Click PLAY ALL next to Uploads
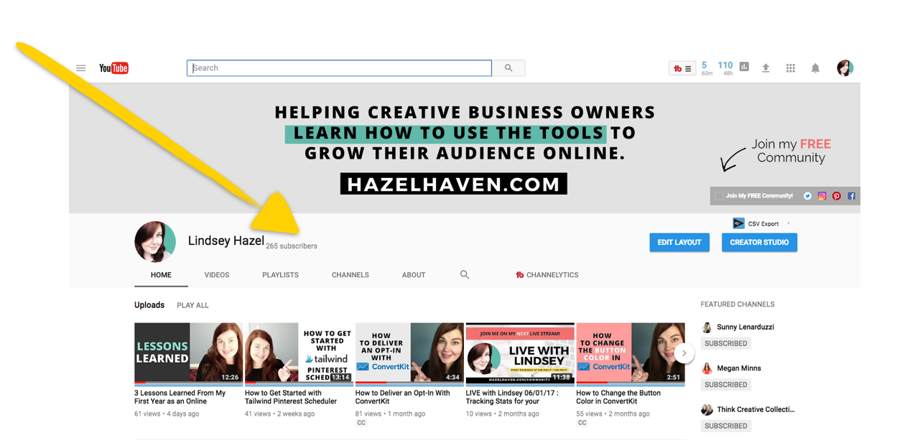This screenshot has height=448, width=915. tap(192, 305)
